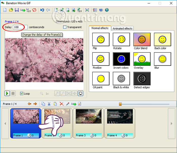Click the red reload arrows icon
The image size is (177, 153).
pos(34,10)
